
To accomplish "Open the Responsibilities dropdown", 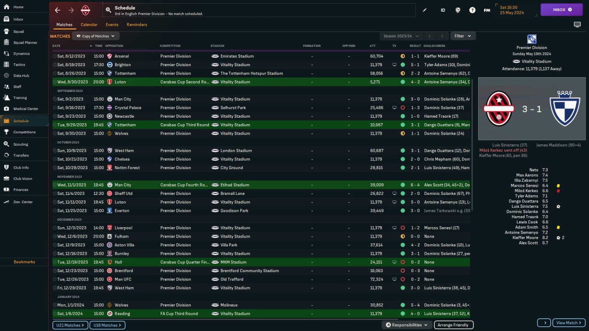I will coord(406,325).
